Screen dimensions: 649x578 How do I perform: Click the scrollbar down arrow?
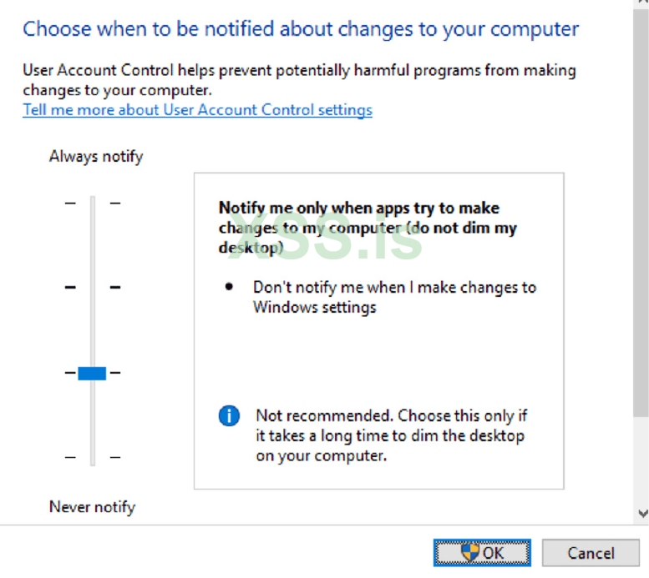[641, 514]
